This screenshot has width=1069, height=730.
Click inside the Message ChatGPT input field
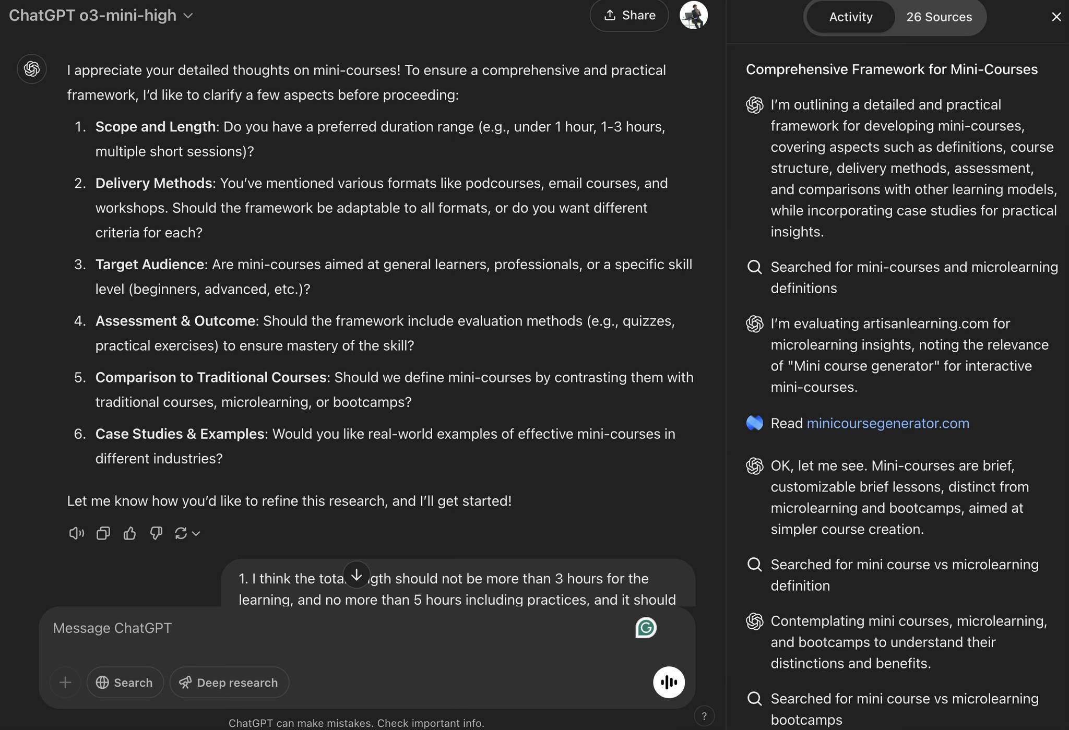tap(342, 628)
